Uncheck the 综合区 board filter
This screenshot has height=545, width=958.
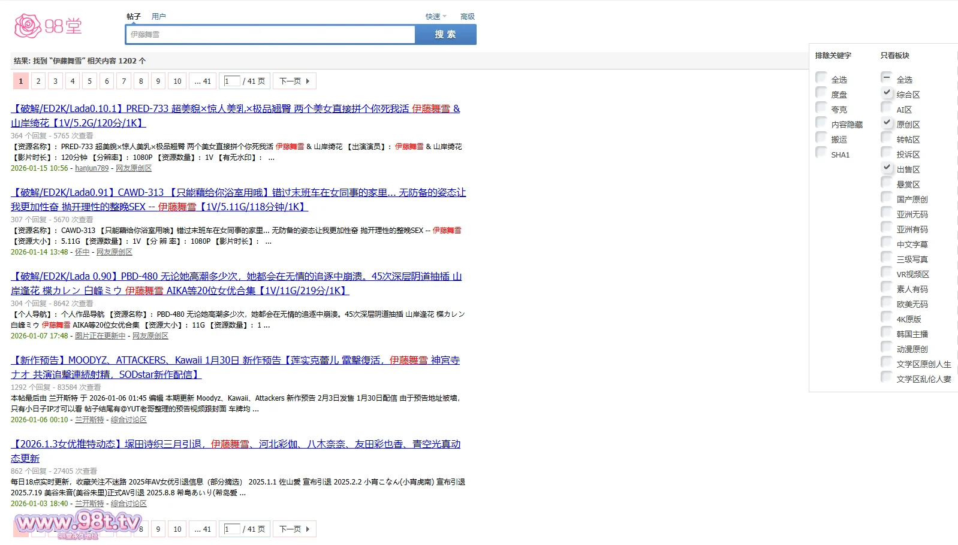[x=887, y=92]
